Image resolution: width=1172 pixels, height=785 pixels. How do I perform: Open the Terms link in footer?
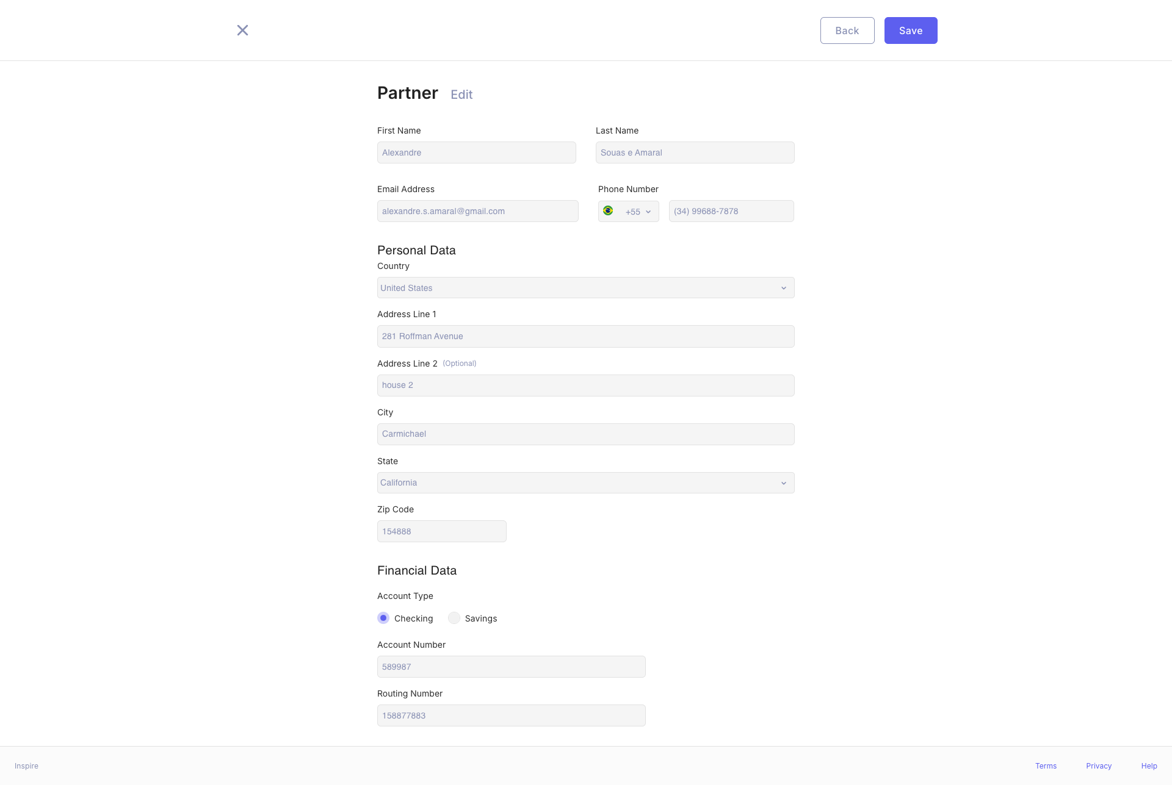point(1046,766)
